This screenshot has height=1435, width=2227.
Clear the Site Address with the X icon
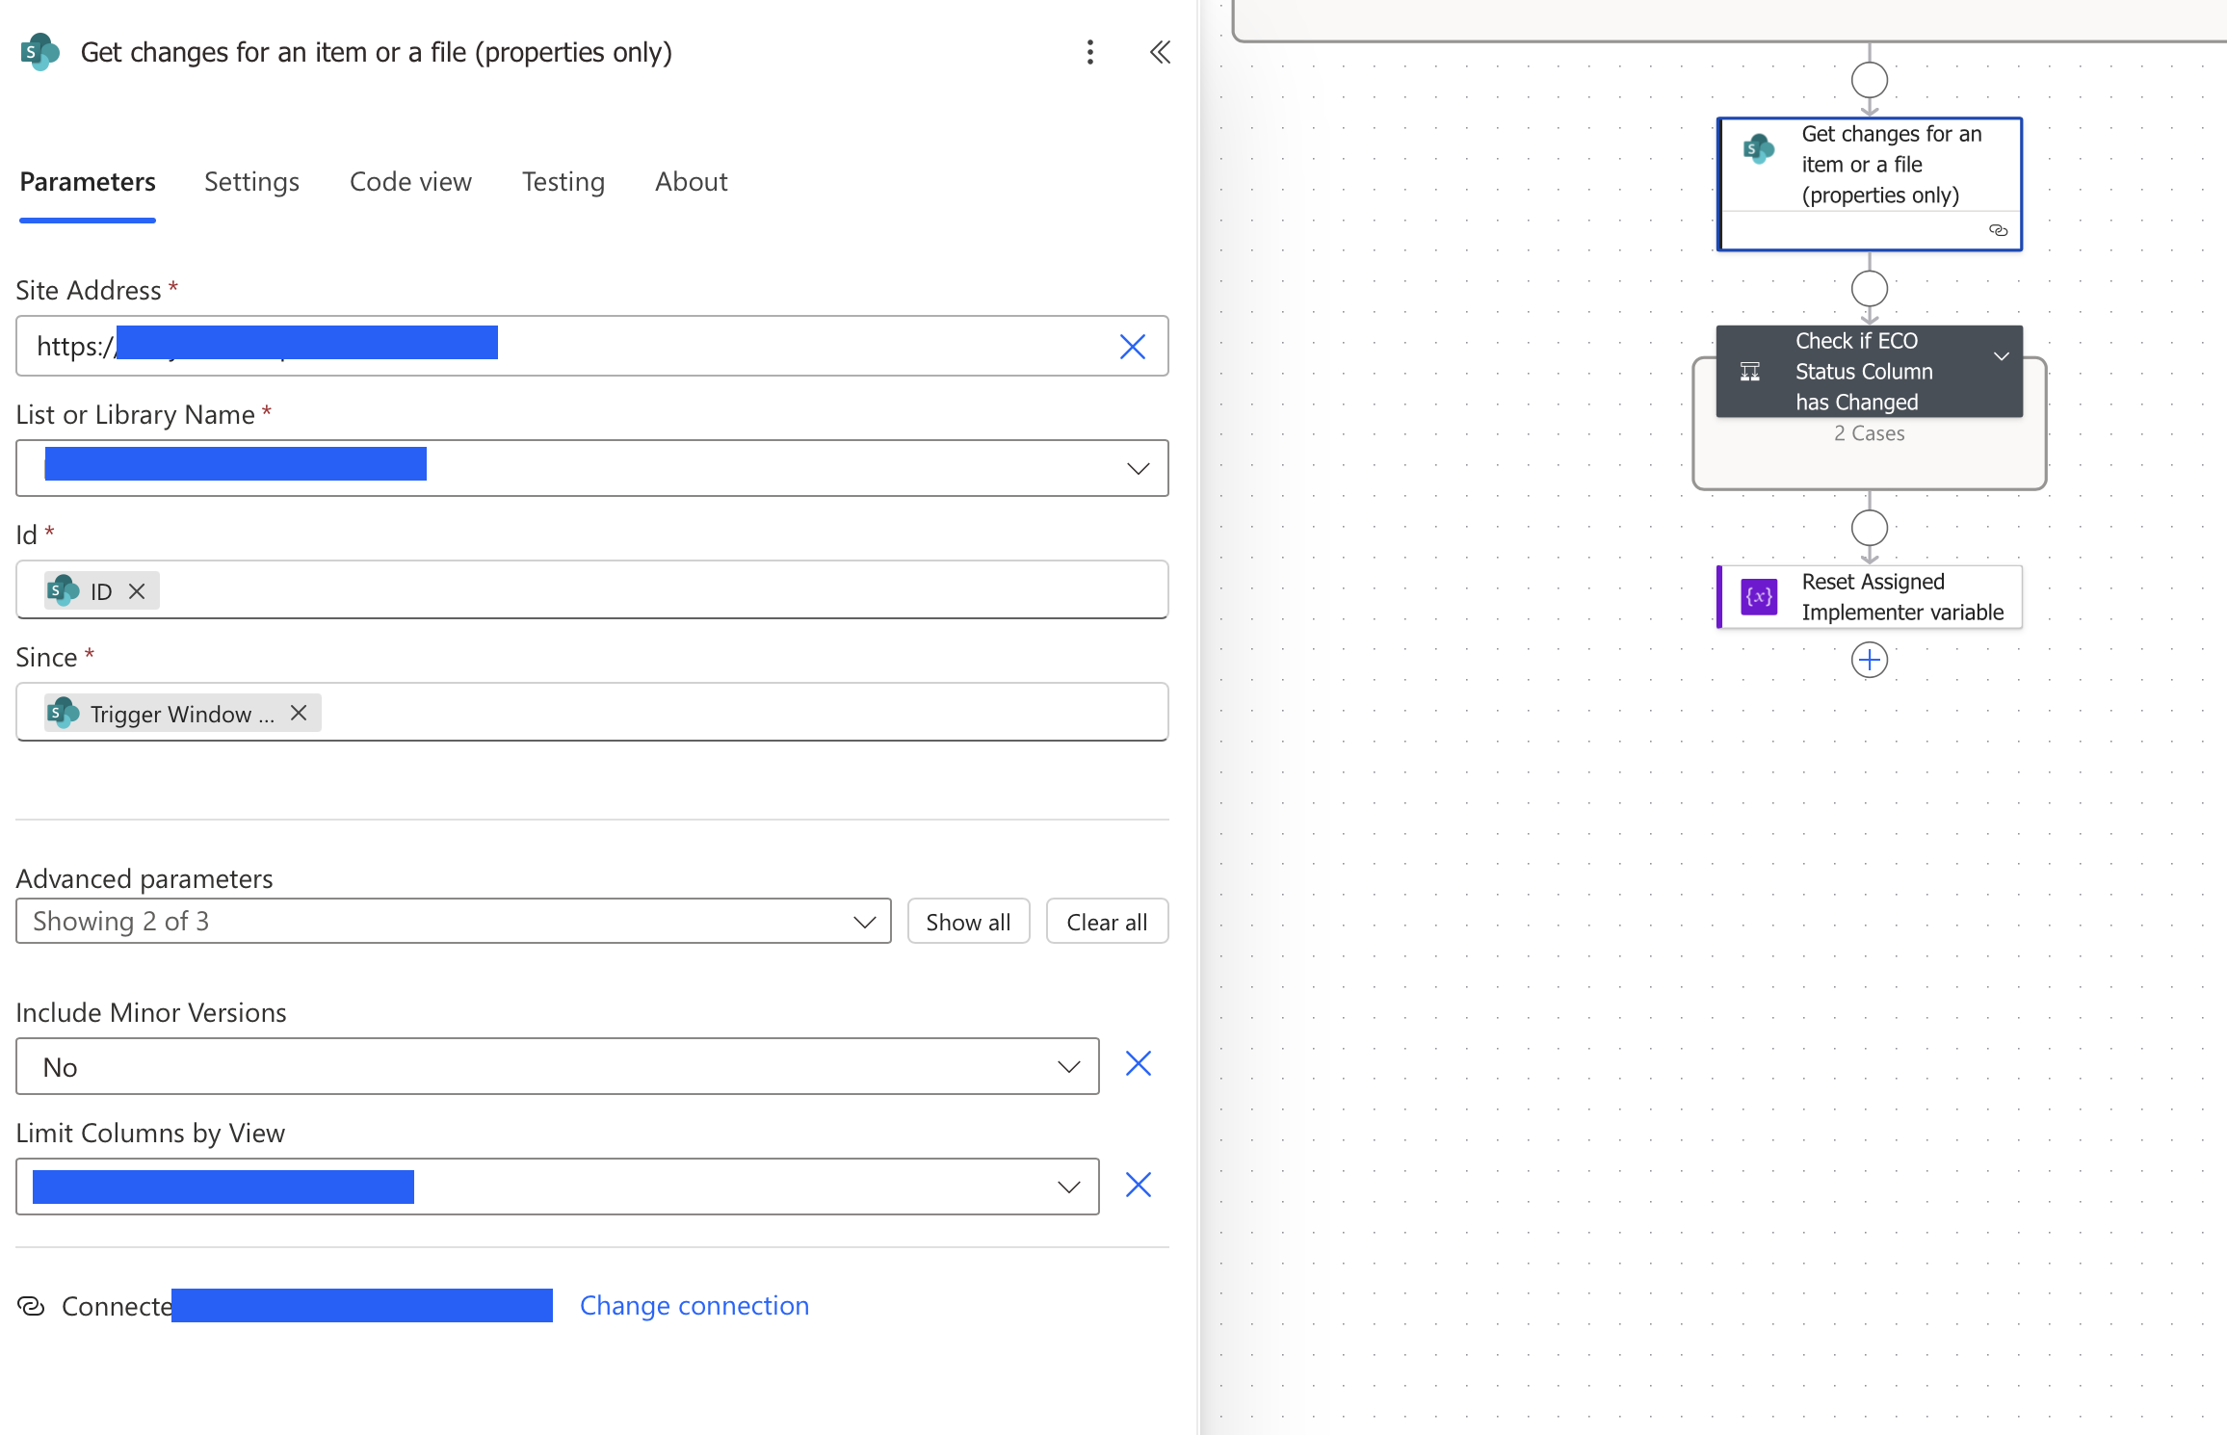click(x=1132, y=347)
